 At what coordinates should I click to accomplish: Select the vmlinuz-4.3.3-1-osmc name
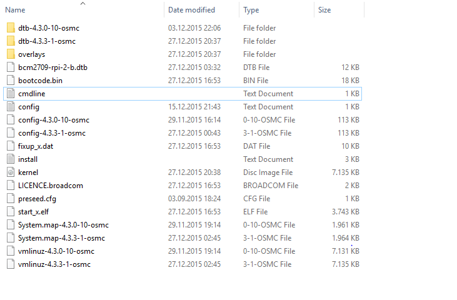(x=54, y=264)
